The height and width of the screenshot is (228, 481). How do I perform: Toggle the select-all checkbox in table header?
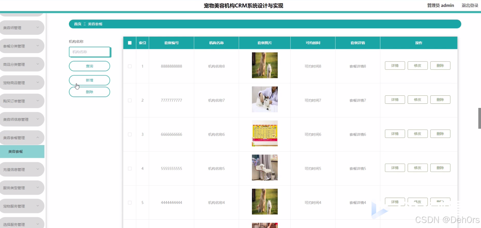pyautogui.click(x=130, y=43)
